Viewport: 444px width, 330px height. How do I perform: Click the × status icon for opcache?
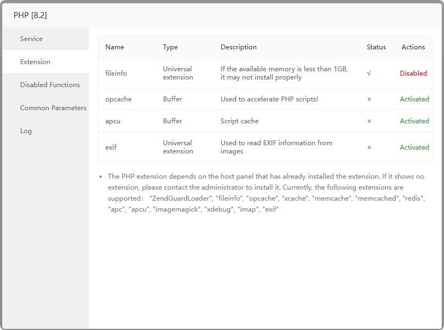pyautogui.click(x=369, y=99)
